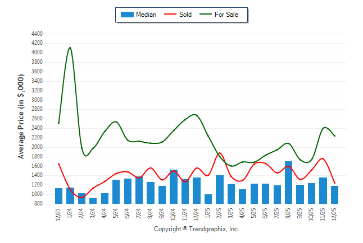This screenshot has height=243, width=363.
Task: Select the last median bar for 12/25
Action: 335,195
